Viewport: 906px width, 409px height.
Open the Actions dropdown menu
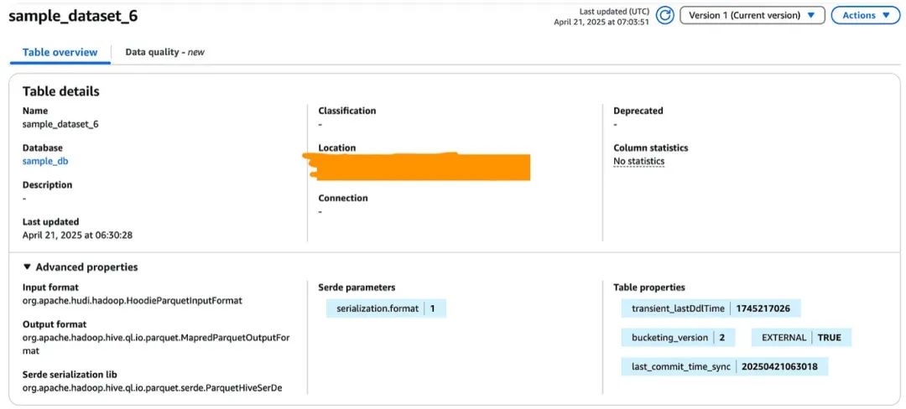(x=865, y=16)
